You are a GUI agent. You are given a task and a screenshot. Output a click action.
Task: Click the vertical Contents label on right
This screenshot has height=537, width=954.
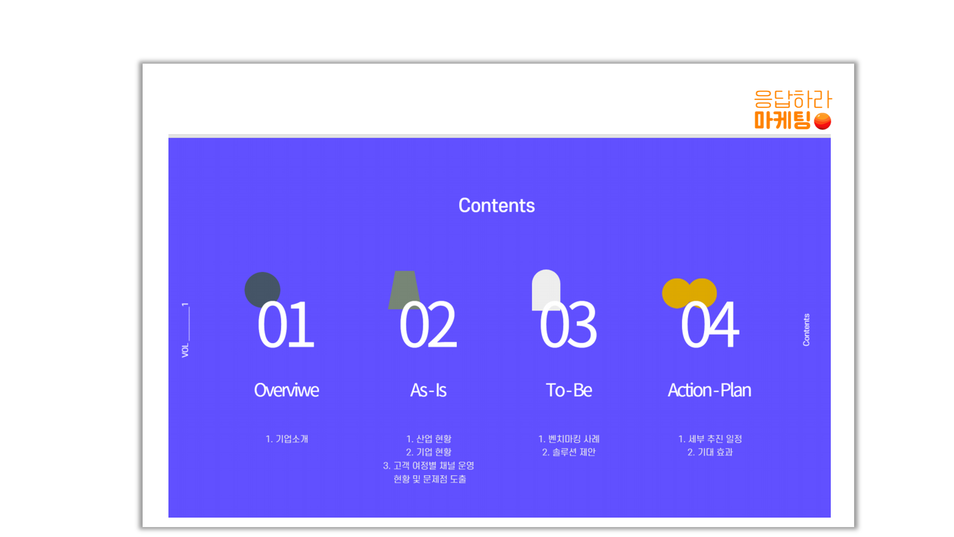tap(806, 330)
